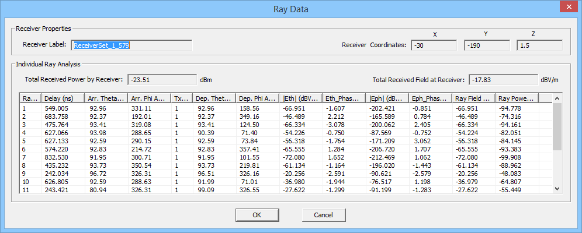582x233 pixels.
Task: Click the OK button
Action: [257, 214]
